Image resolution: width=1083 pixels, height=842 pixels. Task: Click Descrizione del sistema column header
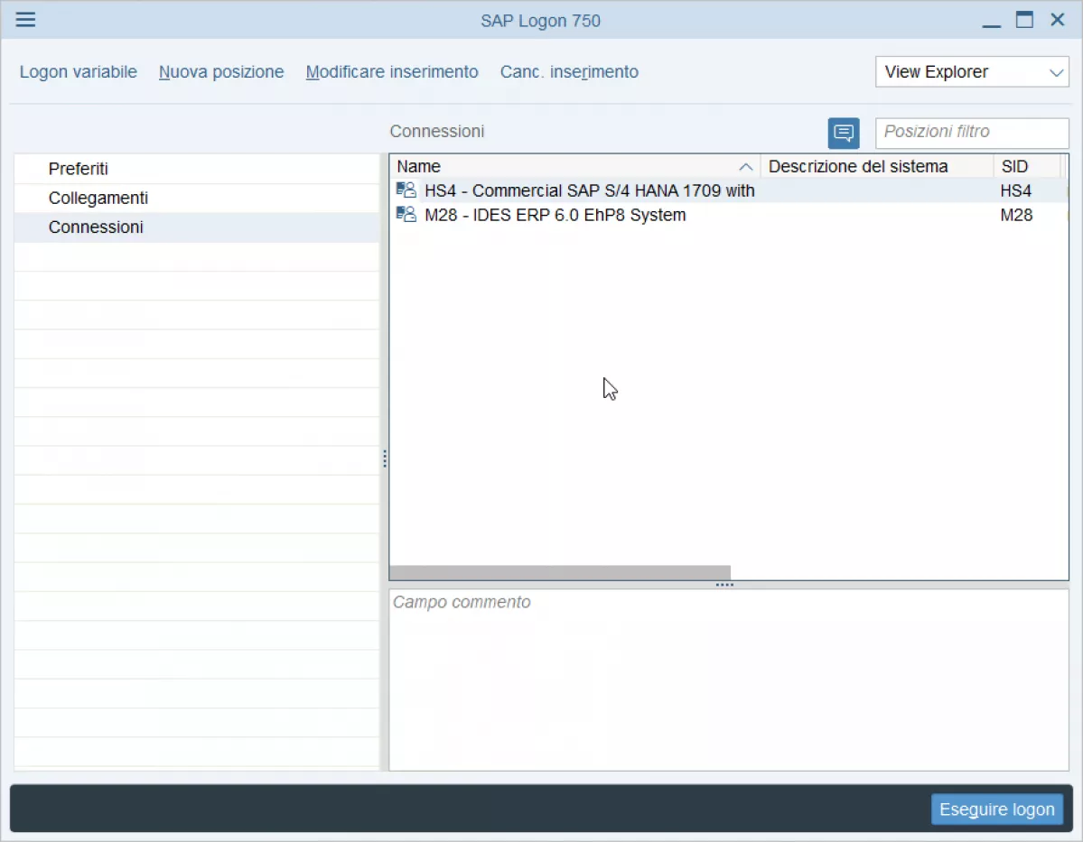point(876,166)
